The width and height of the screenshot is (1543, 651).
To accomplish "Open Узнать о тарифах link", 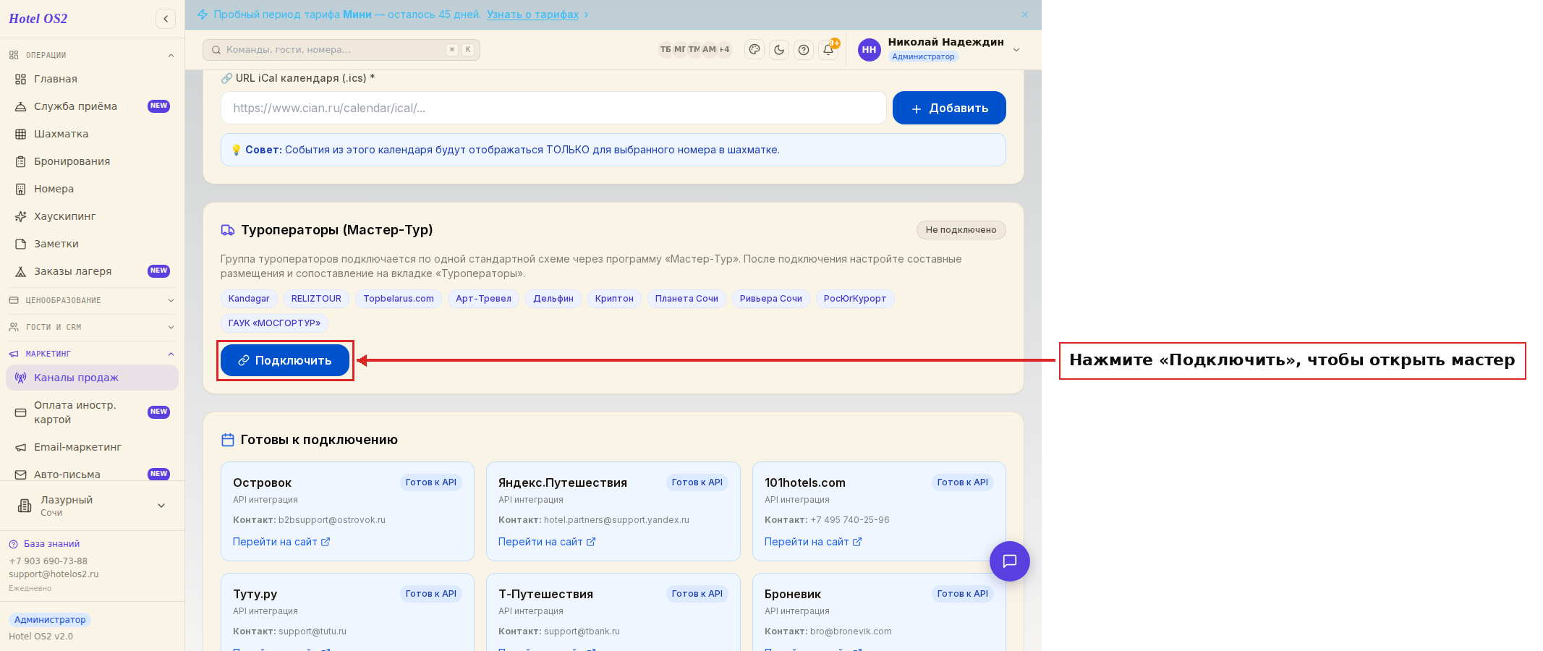I will 532,14.
